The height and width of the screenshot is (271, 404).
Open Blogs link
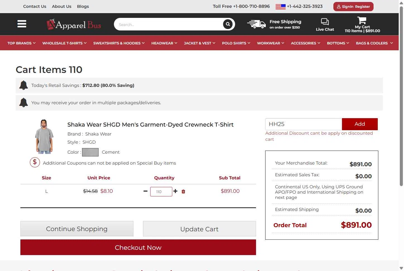coord(83,6)
